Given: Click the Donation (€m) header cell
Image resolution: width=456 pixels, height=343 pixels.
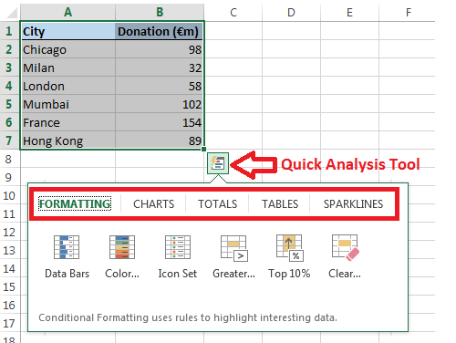Looking at the screenshot, I should point(160,31).
